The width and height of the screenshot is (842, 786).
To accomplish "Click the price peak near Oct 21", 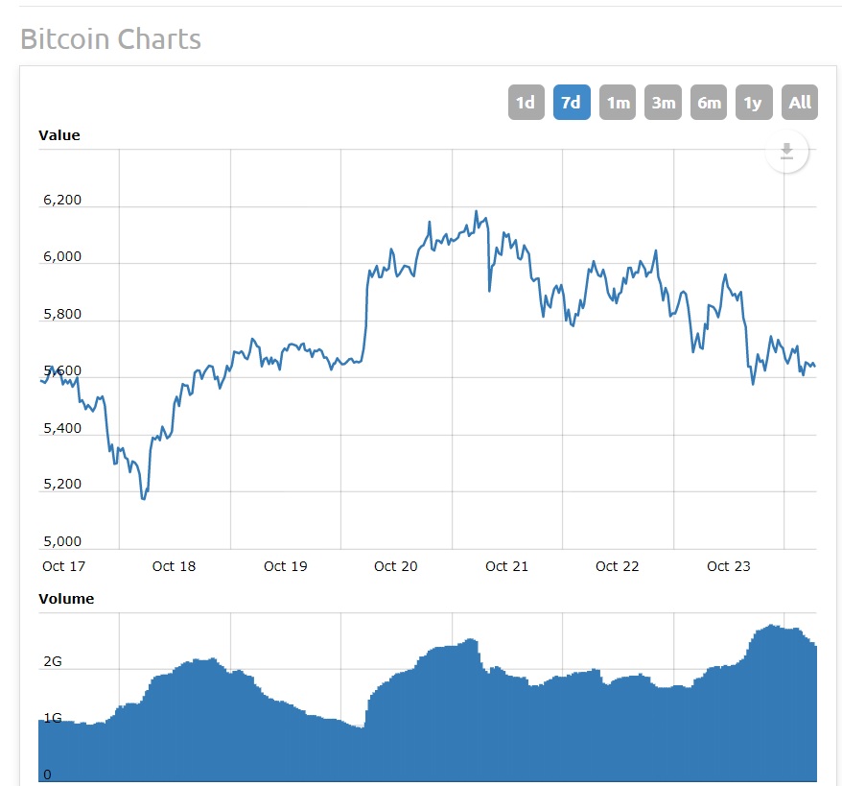I will [477, 208].
